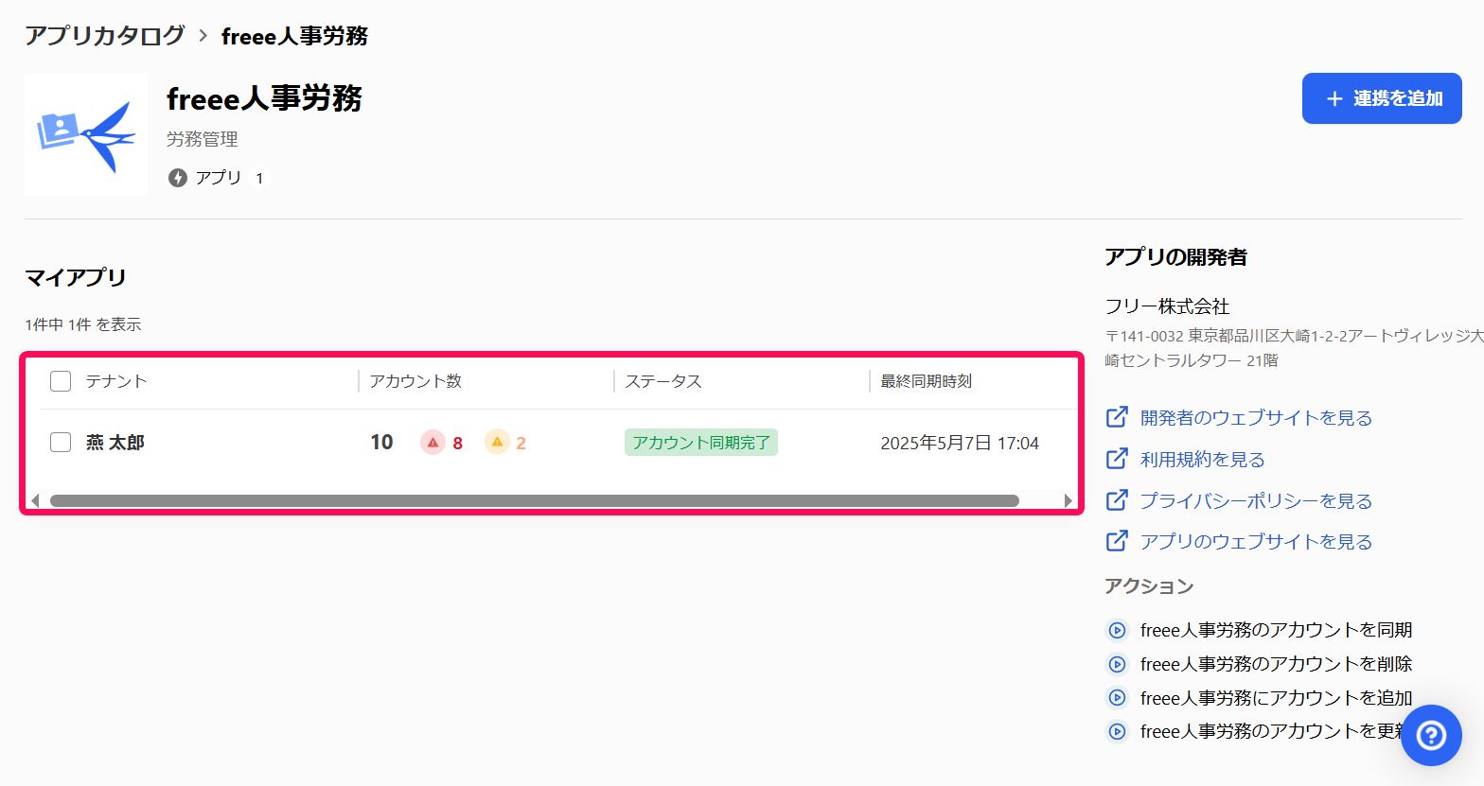Image resolution: width=1484 pixels, height=786 pixels.
Task: Click the last sync time 2025年5月7日 17:04
Action: click(960, 443)
